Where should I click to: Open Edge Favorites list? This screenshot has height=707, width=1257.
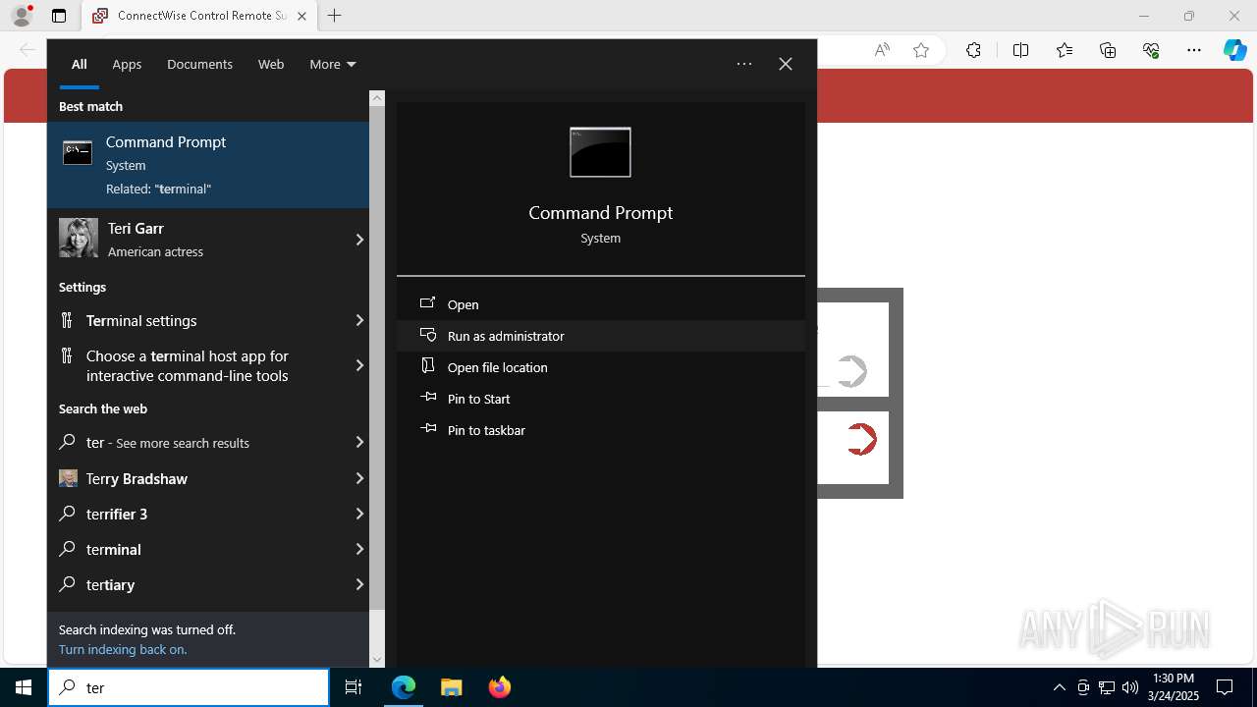[x=1065, y=50]
